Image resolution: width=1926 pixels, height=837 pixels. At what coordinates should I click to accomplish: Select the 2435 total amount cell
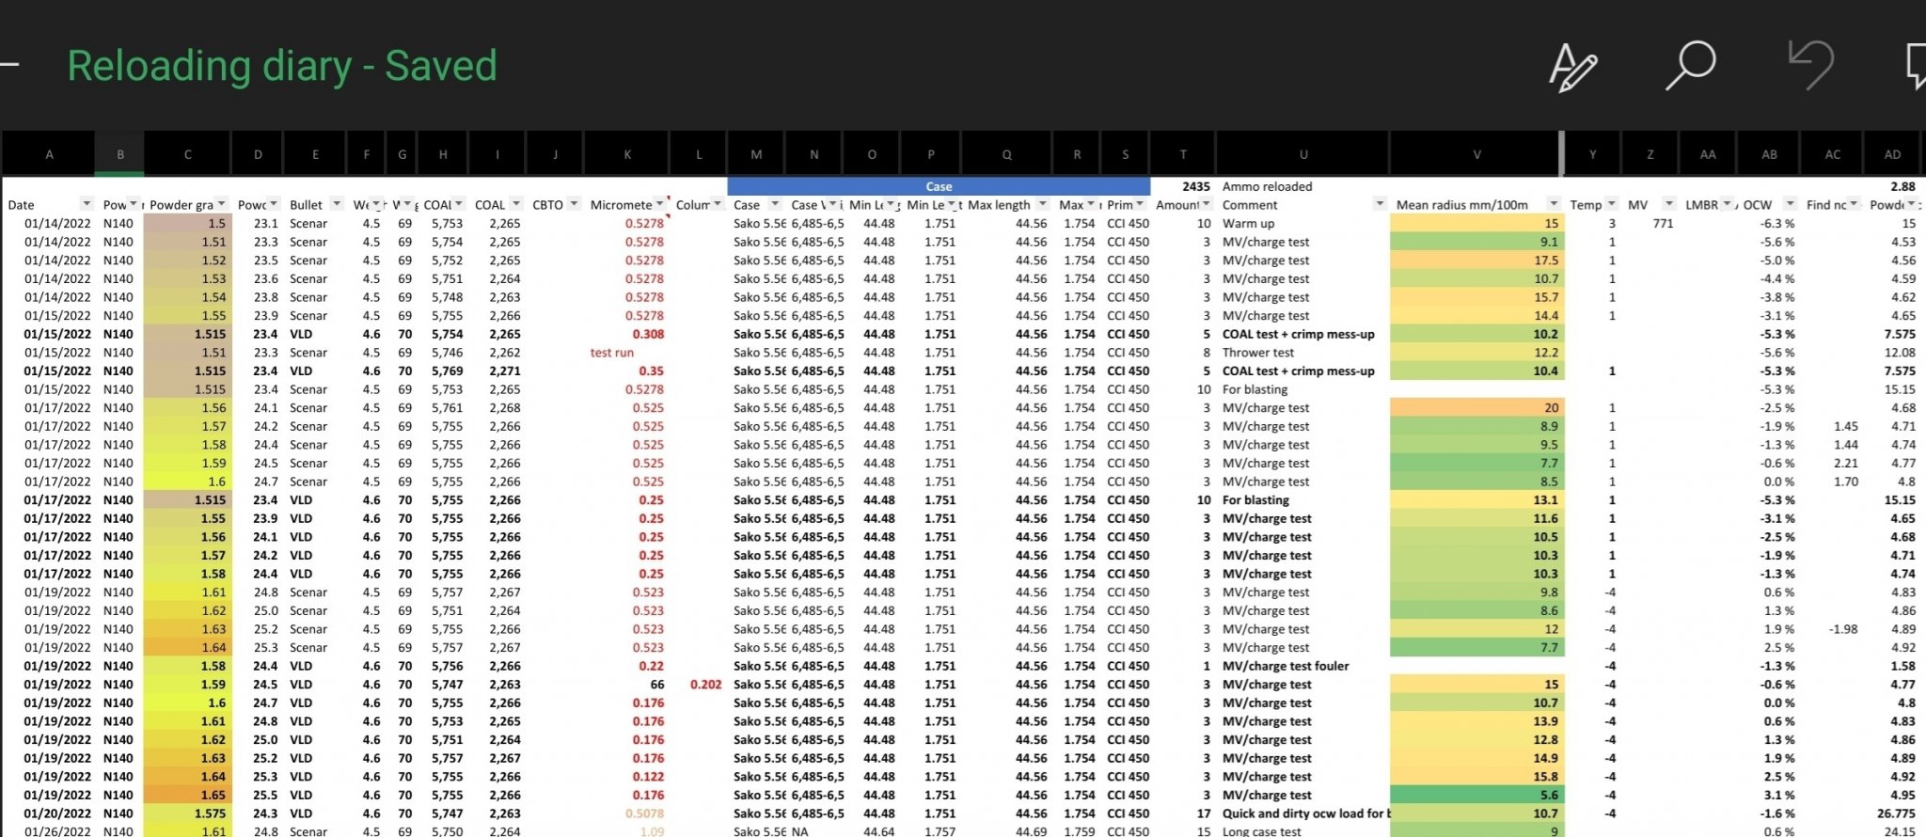pyautogui.click(x=1183, y=186)
